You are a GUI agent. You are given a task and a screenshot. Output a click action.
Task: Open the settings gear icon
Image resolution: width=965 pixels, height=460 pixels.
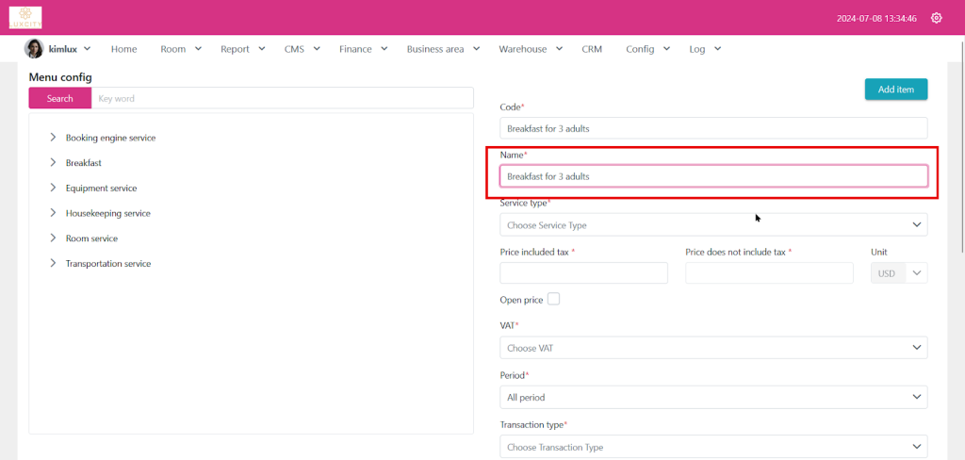(x=936, y=18)
